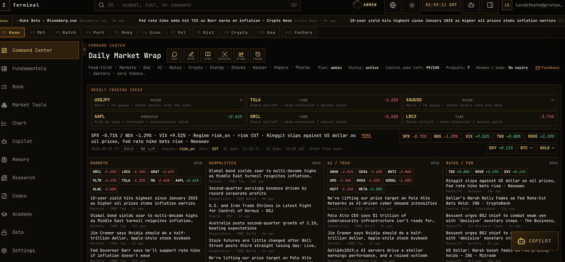Click the robot icon in top bar
This screenshot has height=262, width=565.
point(471,5)
